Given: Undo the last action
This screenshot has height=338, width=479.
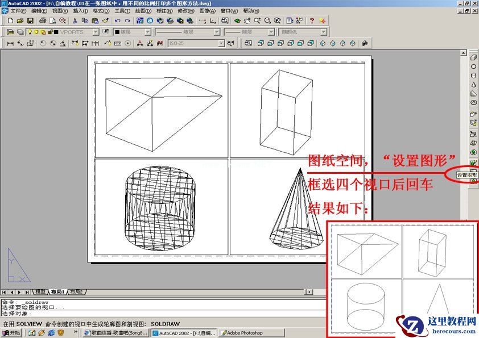Looking at the screenshot, I should [118, 21].
